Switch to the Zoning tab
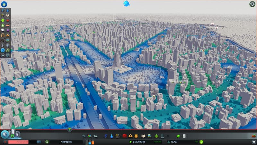This screenshot has height=145, width=257. [89, 136]
